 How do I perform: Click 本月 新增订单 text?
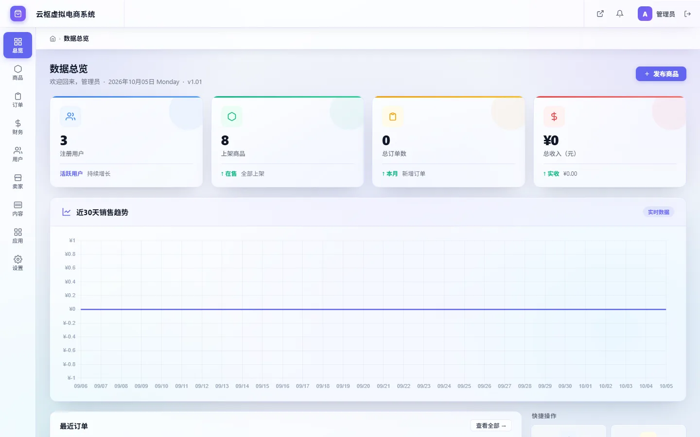pyautogui.click(x=403, y=174)
